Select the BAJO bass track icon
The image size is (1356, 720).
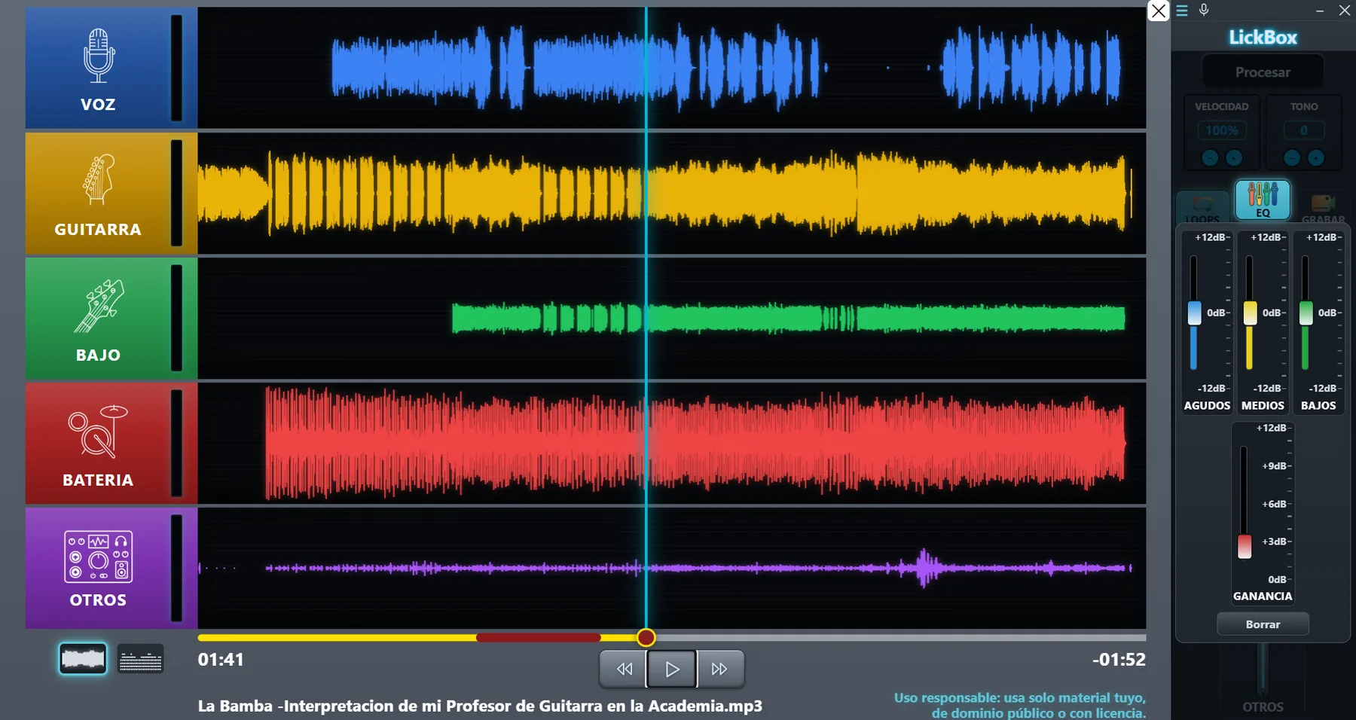(99, 306)
